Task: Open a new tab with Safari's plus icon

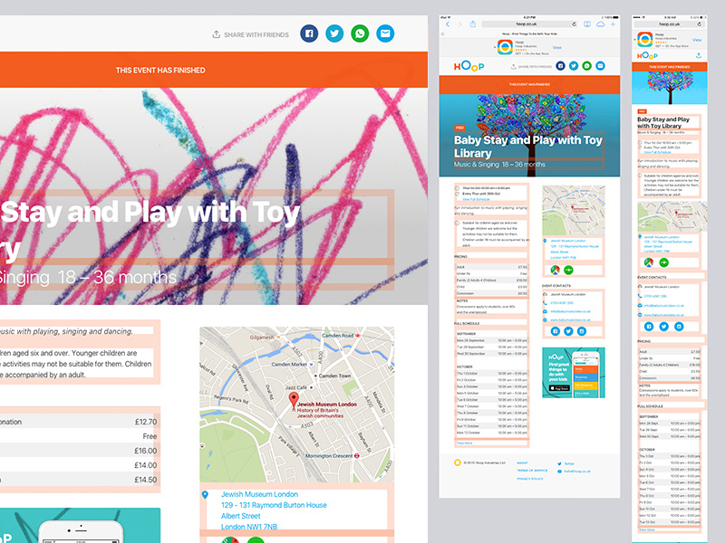Action: tap(613, 24)
